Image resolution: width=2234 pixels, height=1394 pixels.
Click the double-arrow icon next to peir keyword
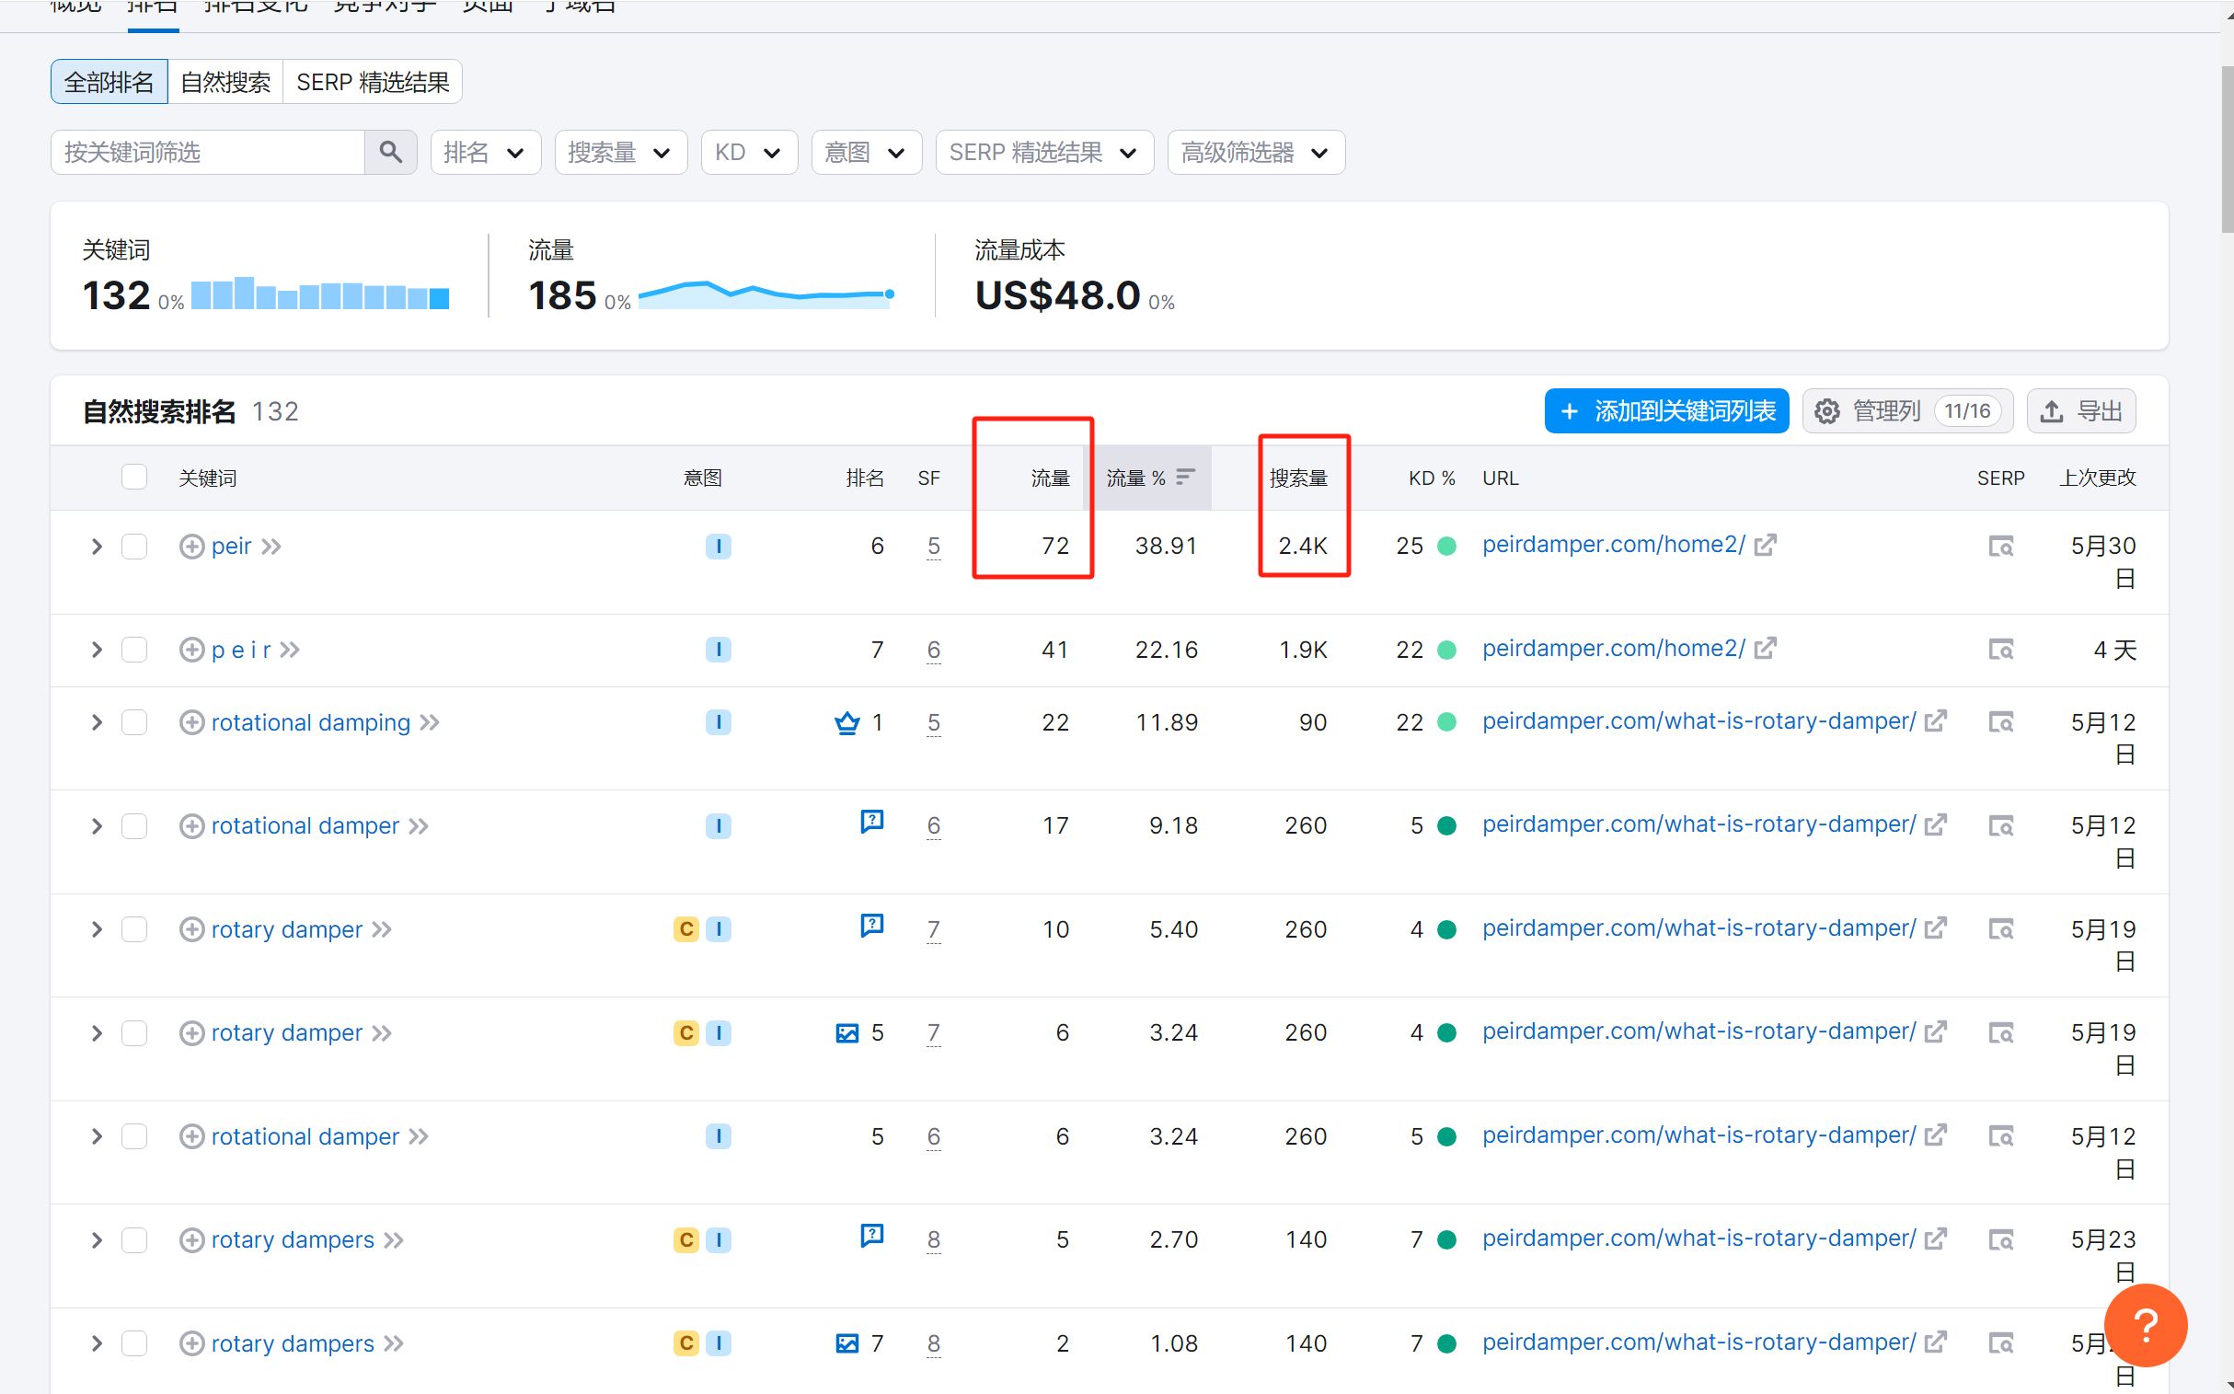click(271, 547)
